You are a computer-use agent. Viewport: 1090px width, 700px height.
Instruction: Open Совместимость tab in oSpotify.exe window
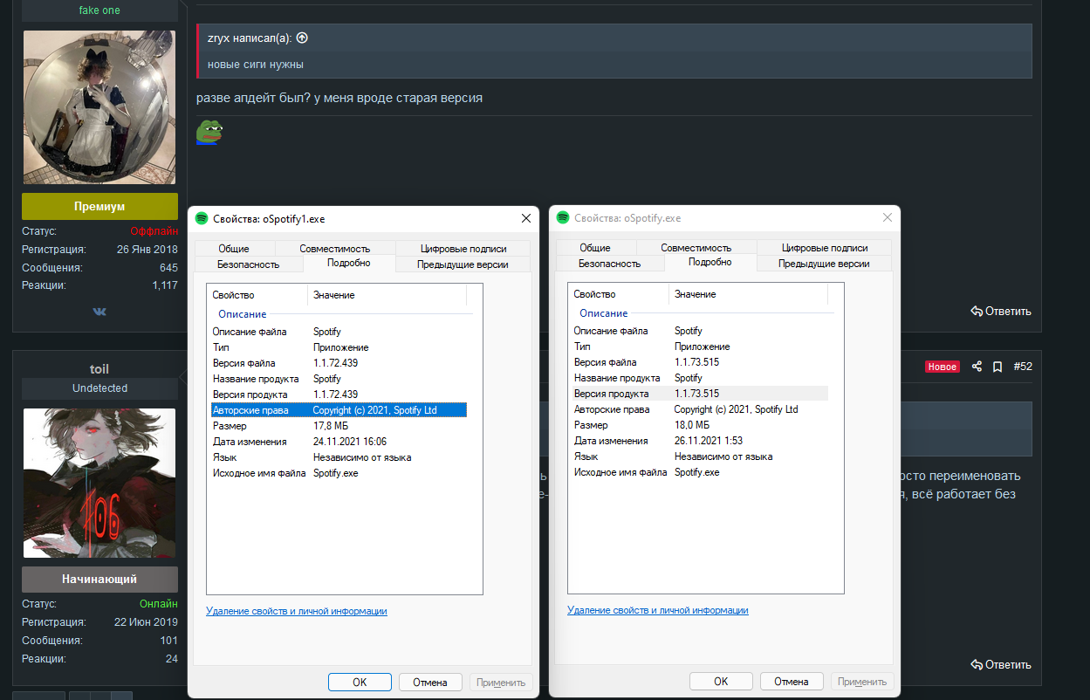coord(696,248)
